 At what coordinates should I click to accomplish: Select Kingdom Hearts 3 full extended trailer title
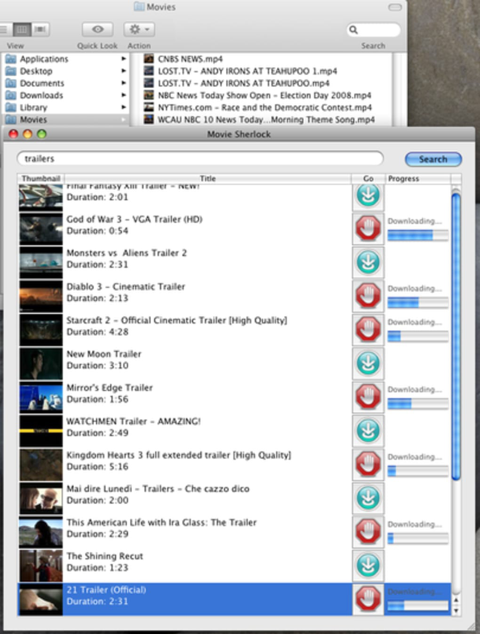(x=178, y=455)
